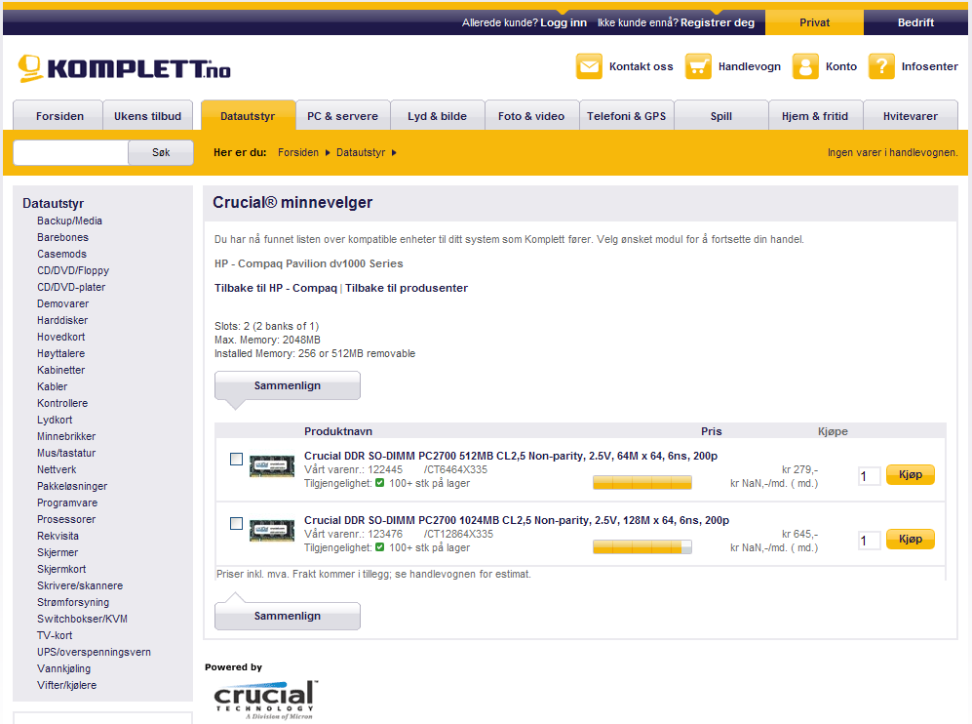
Task: Click the Komplett.no logo
Action: click(124, 68)
